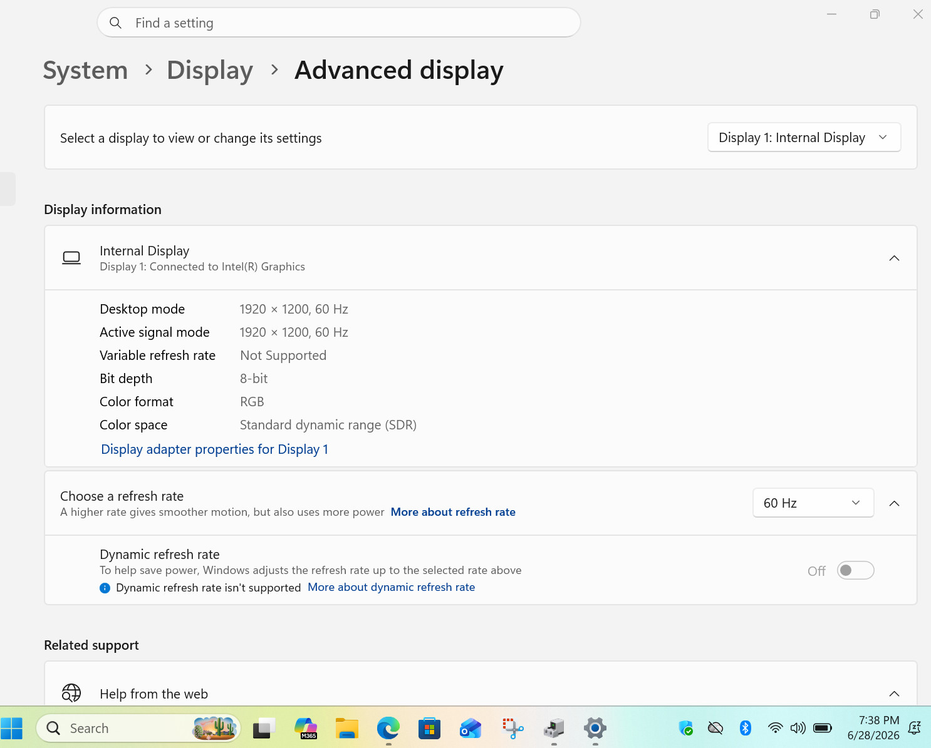The width and height of the screenshot is (931, 748).
Task: Open the clock showing 7:38 PM 6/28/2026
Action: point(873,728)
